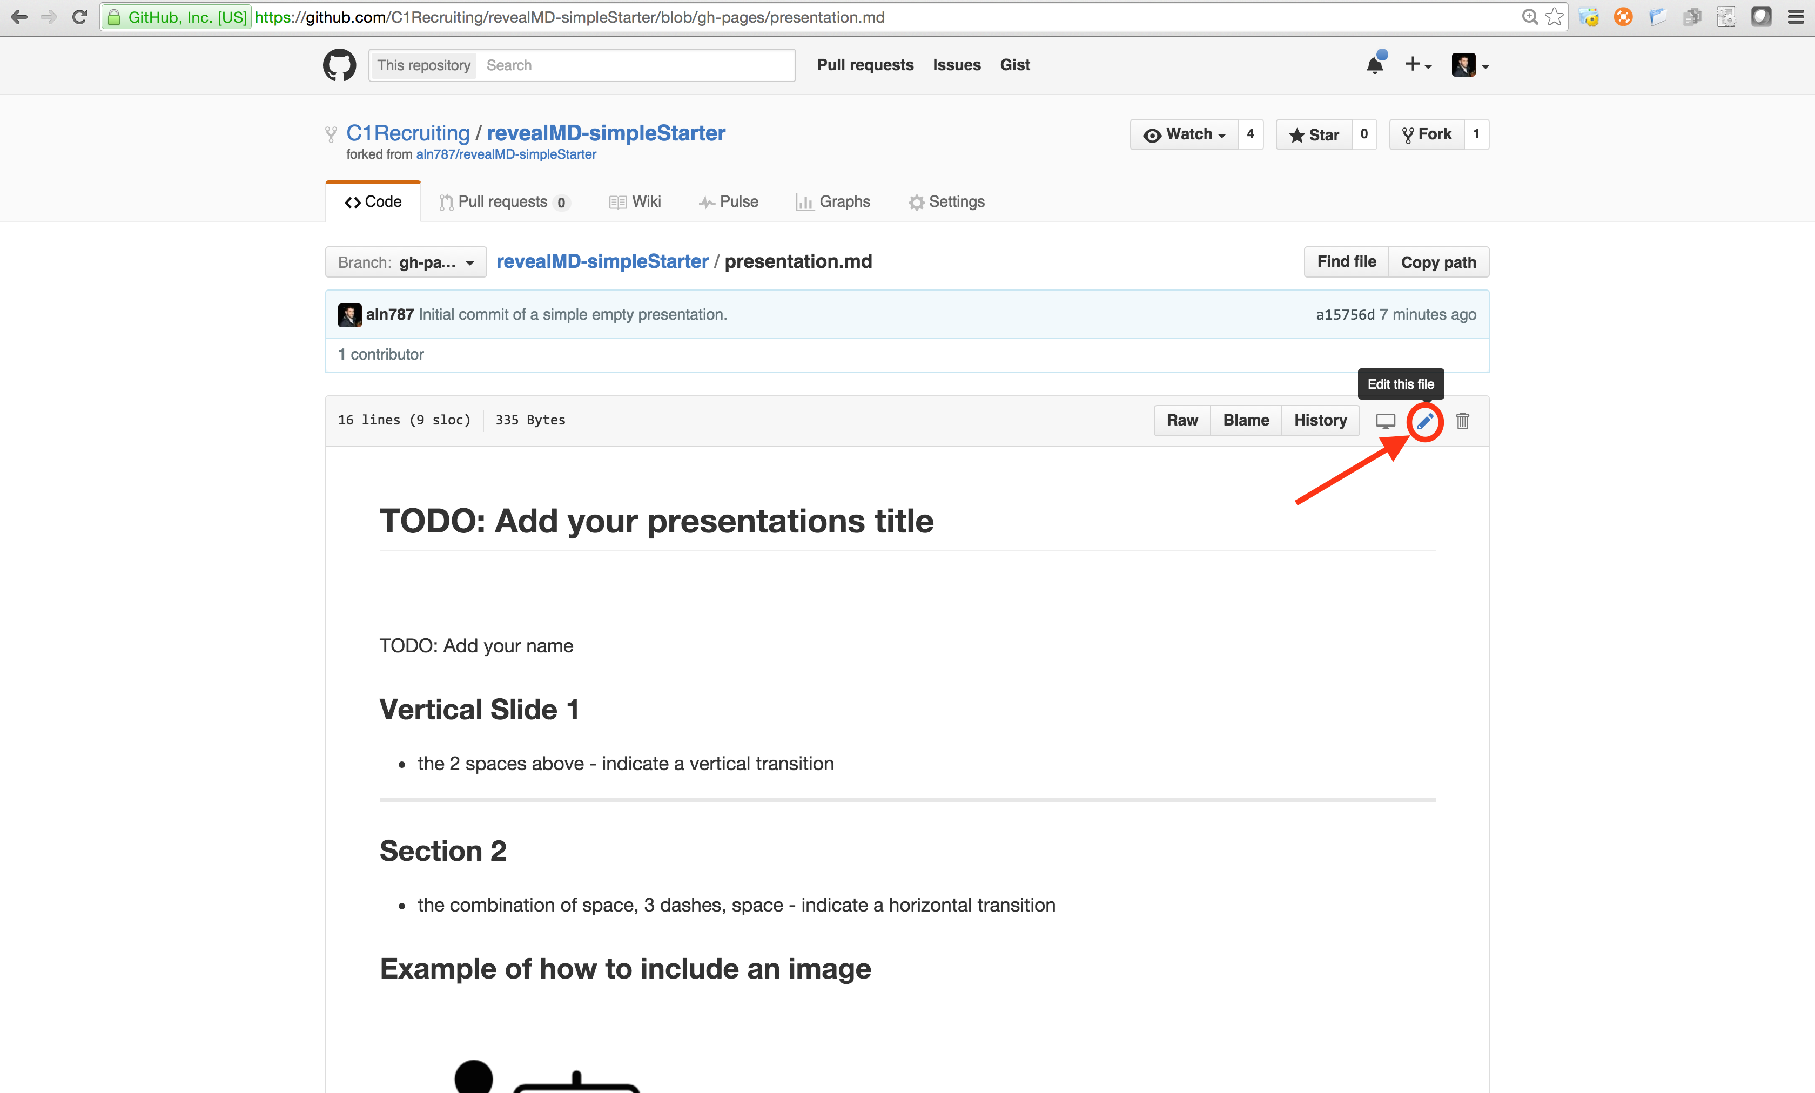
Task: Click the Raw button
Action: (x=1181, y=421)
